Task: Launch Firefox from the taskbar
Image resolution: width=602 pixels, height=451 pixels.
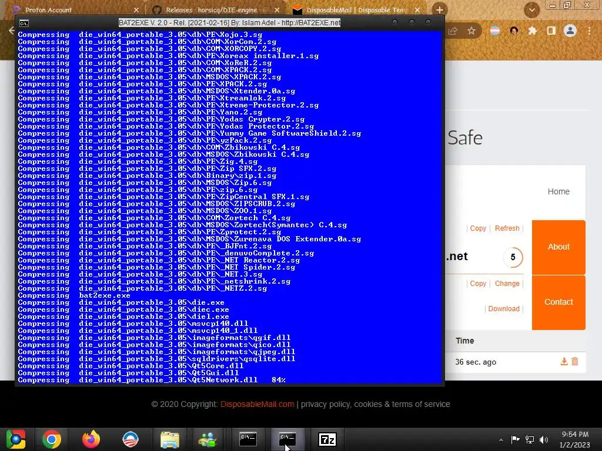Action: click(x=91, y=439)
